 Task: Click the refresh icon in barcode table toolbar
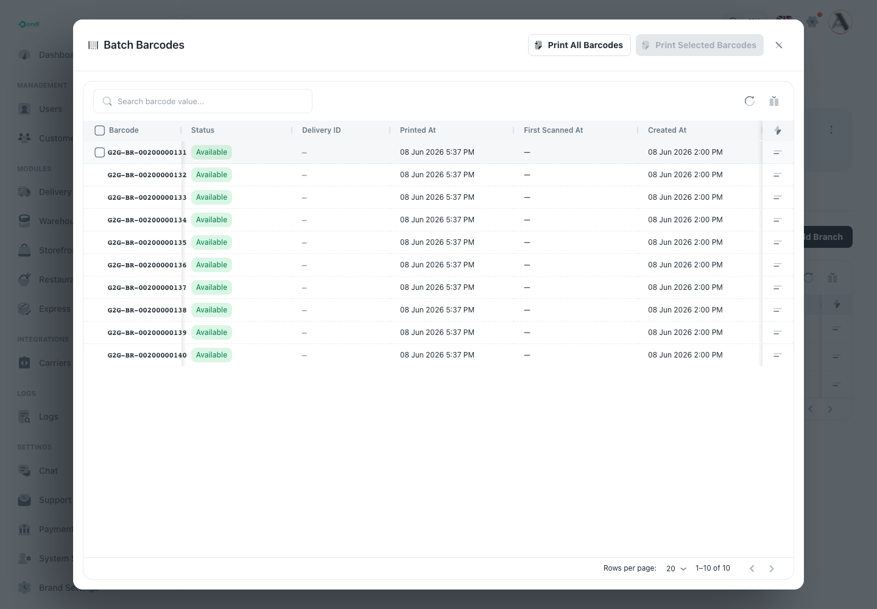[x=750, y=101]
